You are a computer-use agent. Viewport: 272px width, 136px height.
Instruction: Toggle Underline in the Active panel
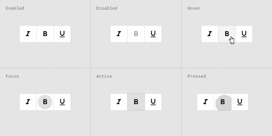[x=153, y=102]
